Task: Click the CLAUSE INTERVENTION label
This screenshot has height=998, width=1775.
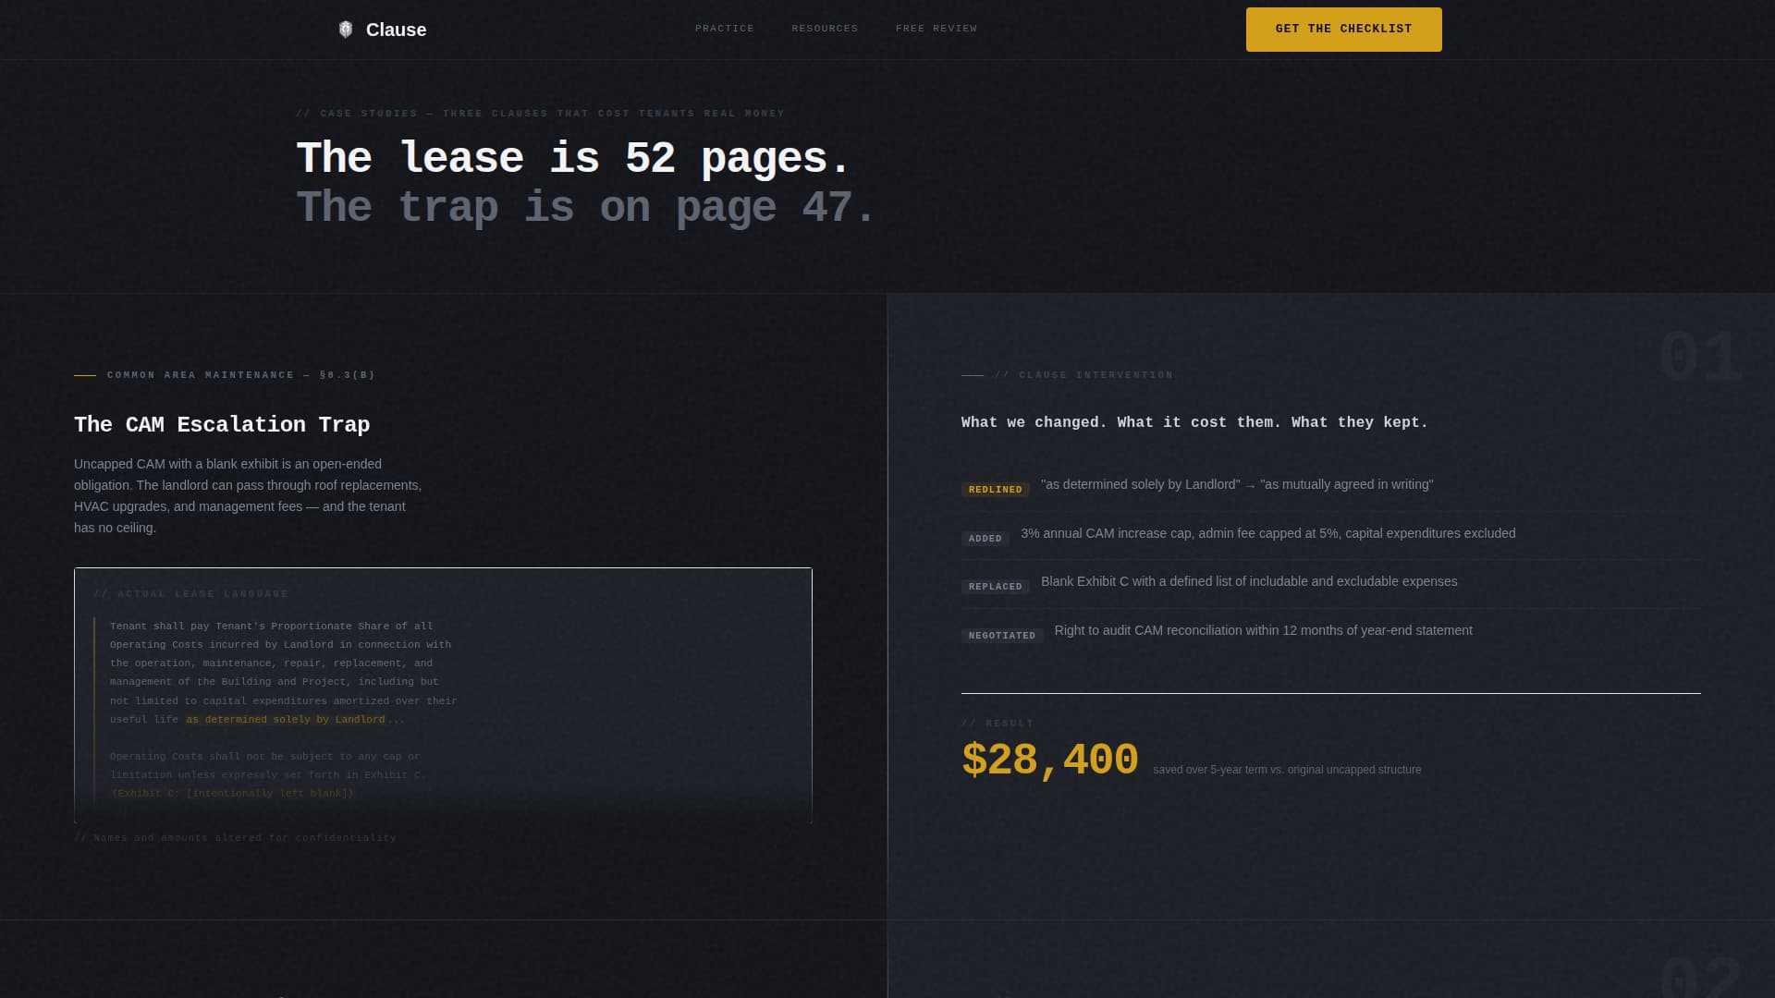Action: (x=1083, y=375)
